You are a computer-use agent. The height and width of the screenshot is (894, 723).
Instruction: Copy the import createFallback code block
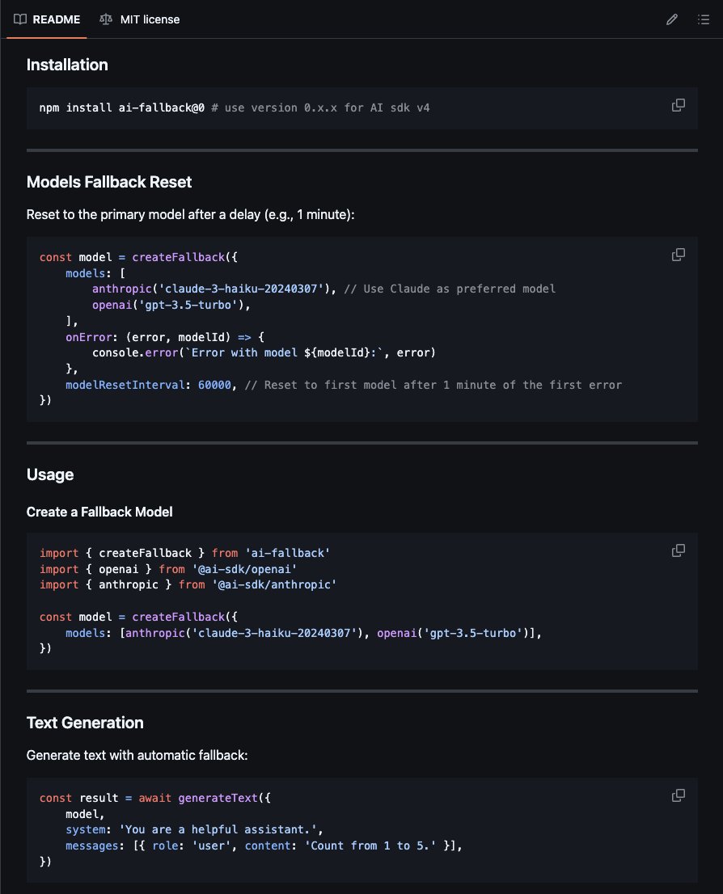click(x=678, y=550)
